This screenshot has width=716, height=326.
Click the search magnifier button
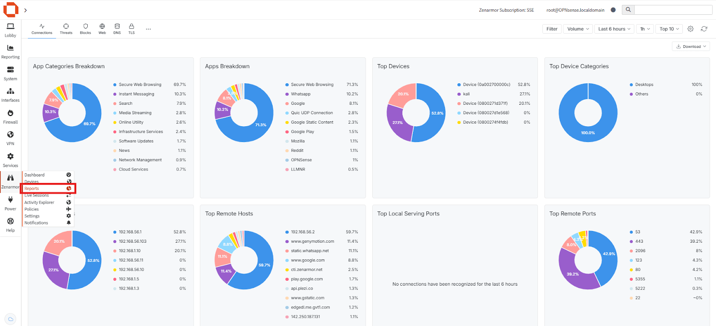tap(628, 10)
